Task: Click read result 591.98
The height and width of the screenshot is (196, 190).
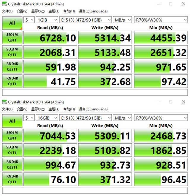Action: tap(50, 67)
